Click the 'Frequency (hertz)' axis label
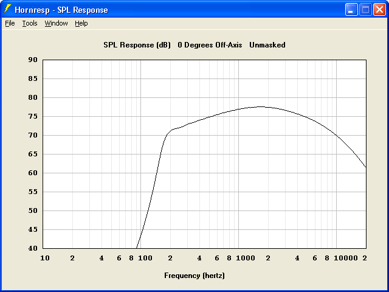Image resolution: width=389 pixels, height=292 pixels. coord(194,276)
